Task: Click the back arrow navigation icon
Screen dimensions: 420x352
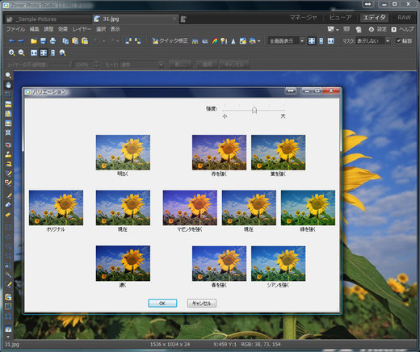Action: coord(11,41)
